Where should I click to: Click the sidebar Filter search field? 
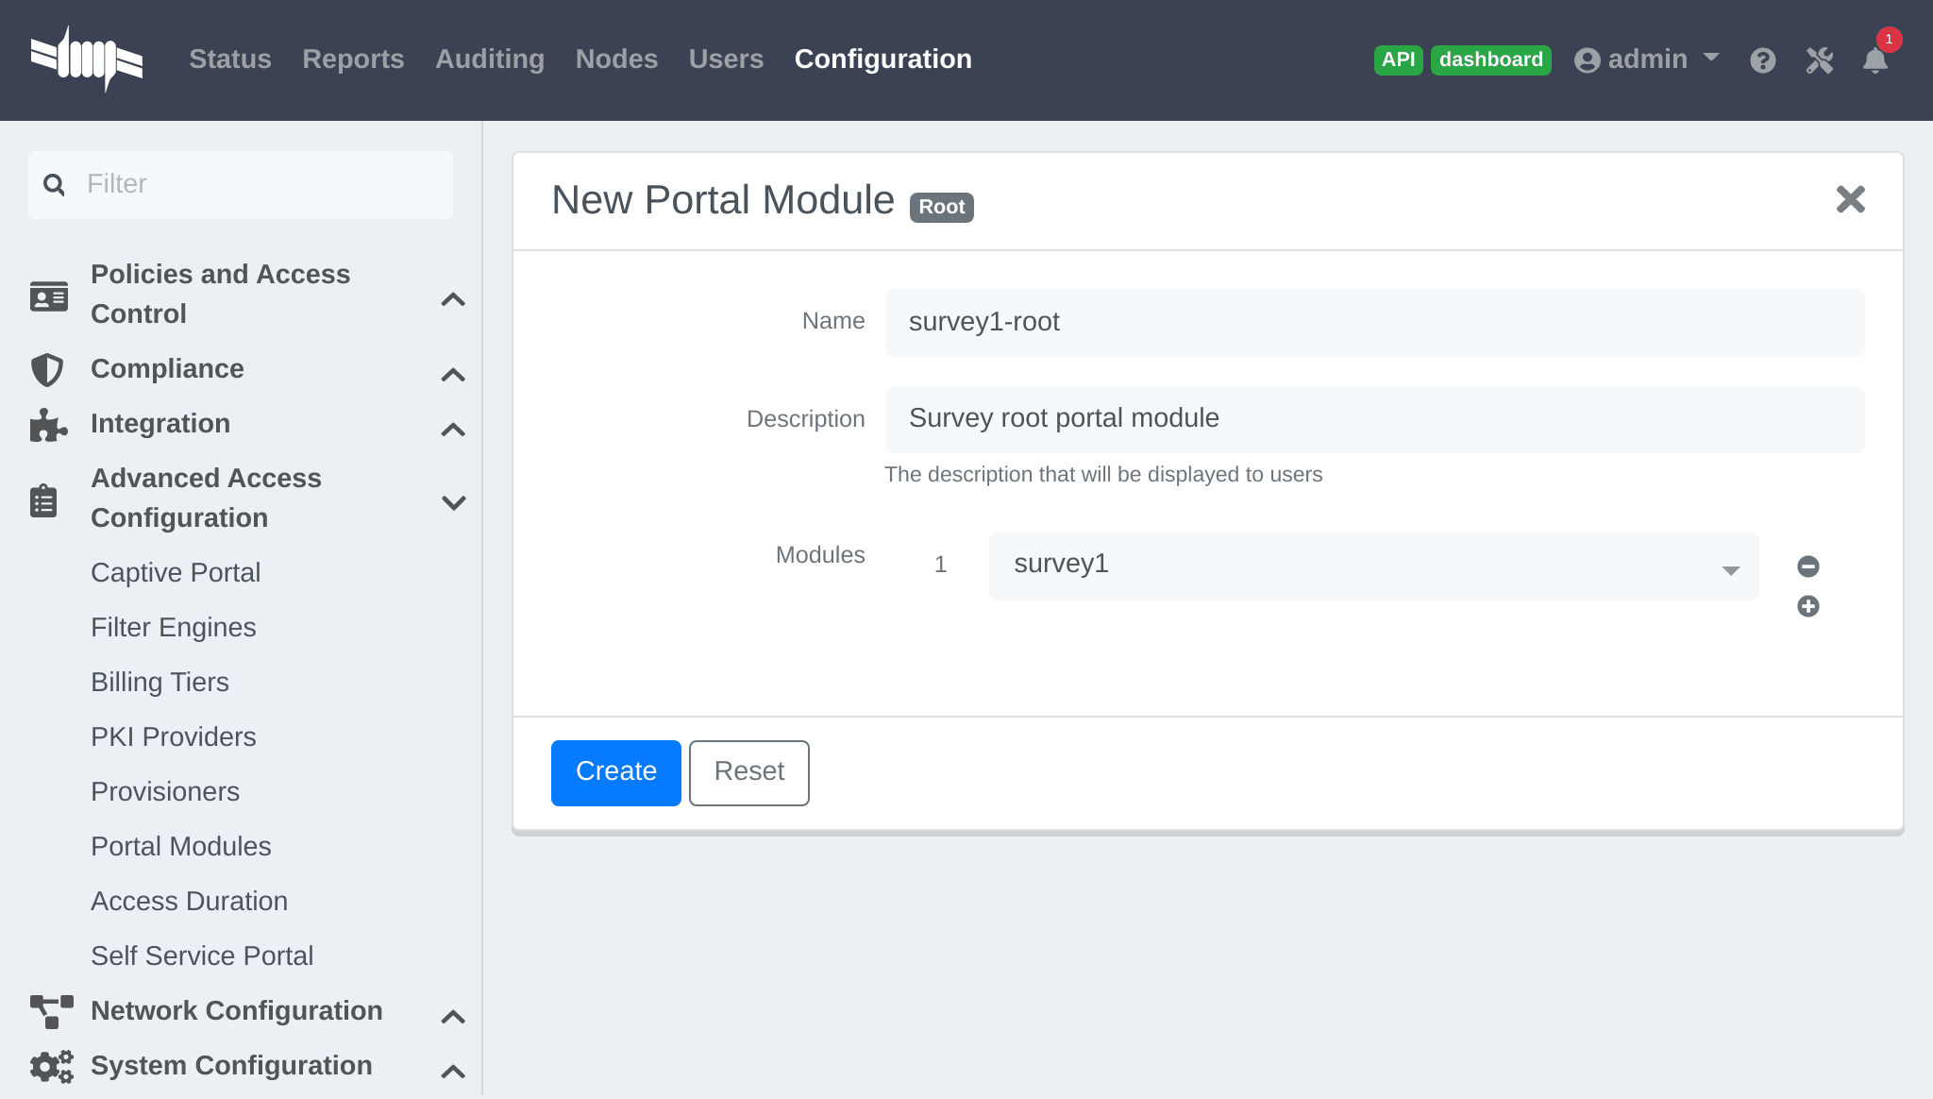coord(240,184)
